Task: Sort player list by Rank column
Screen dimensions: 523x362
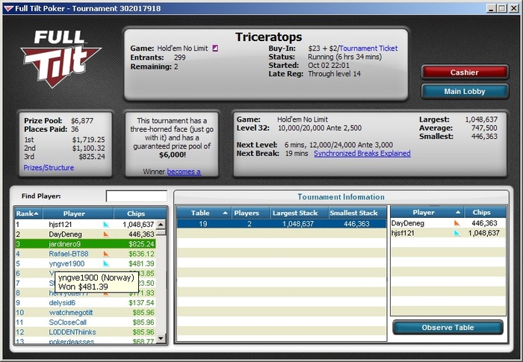Action: point(28,213)
